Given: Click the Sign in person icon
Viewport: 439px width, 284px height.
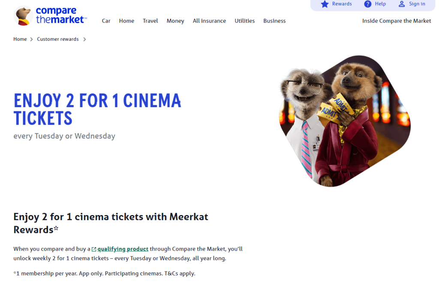Looking at the screenshot, I should coord(401,4).
